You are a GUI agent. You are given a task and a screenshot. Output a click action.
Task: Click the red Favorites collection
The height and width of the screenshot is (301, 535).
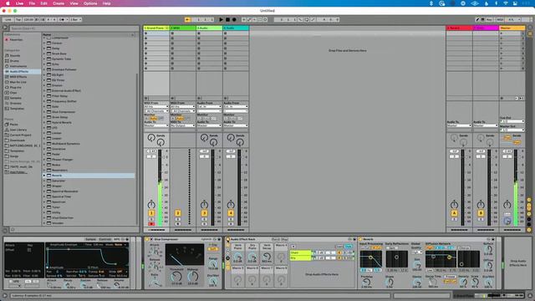pyautogui.click(x=16, y=39)
